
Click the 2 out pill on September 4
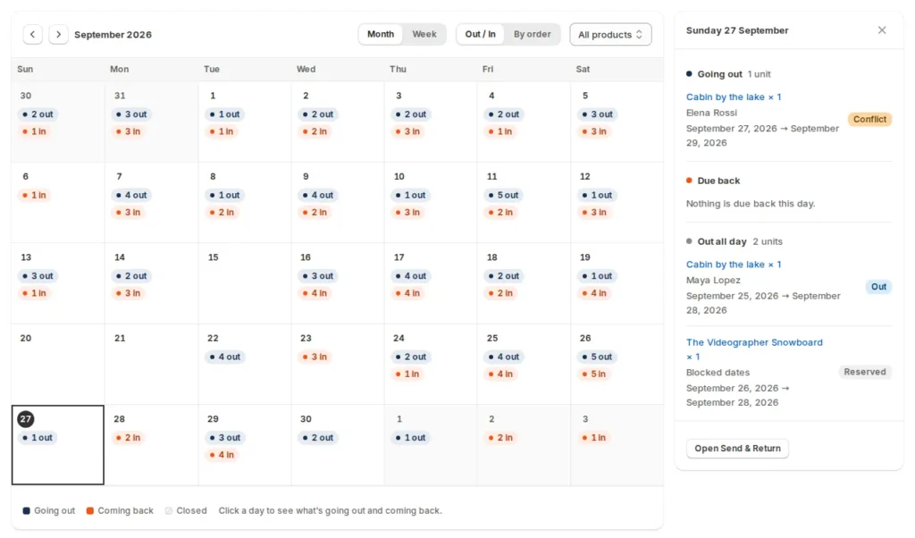pyautogui.click(x=504, y=114)
